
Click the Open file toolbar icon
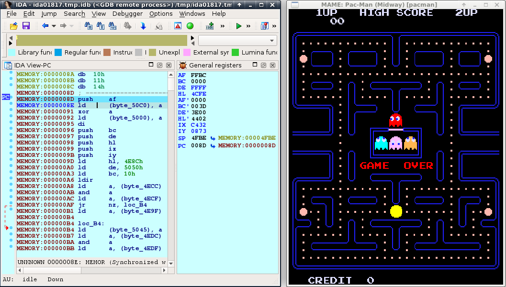point(13,26)
